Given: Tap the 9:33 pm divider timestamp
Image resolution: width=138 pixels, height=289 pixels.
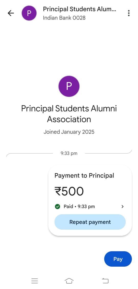Looking at the screenshot, I should click(69, 153).
